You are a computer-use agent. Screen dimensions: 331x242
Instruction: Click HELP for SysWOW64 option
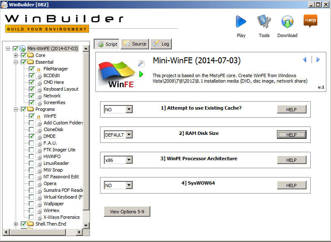pyautogui.click(x=291, y=186)
